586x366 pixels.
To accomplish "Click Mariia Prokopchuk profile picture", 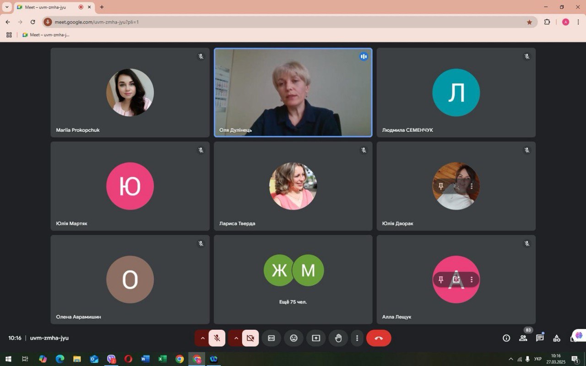I will click(x=130, y=92).
